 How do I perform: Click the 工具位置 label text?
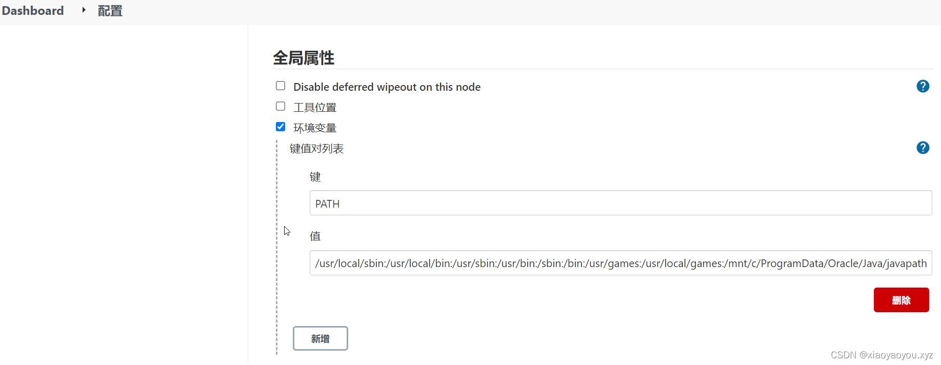[315, 108]
